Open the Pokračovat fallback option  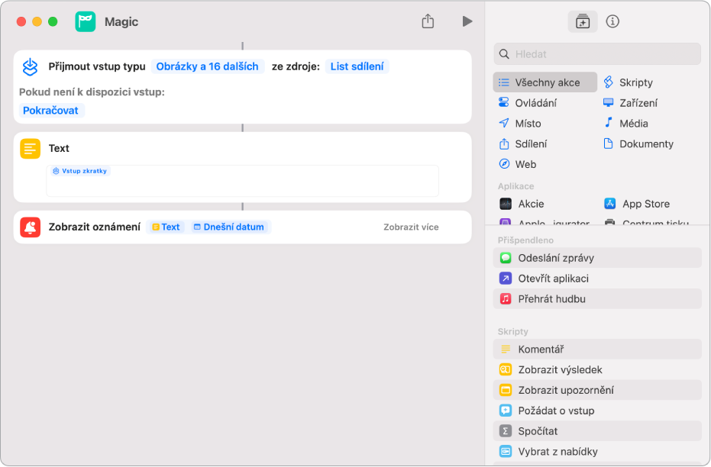point(50,111)
